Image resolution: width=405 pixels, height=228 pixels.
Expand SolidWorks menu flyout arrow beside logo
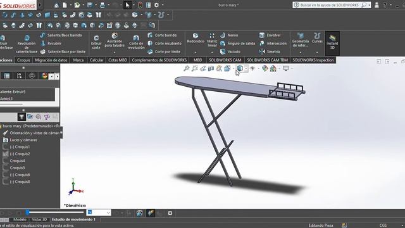pos(40,5)
